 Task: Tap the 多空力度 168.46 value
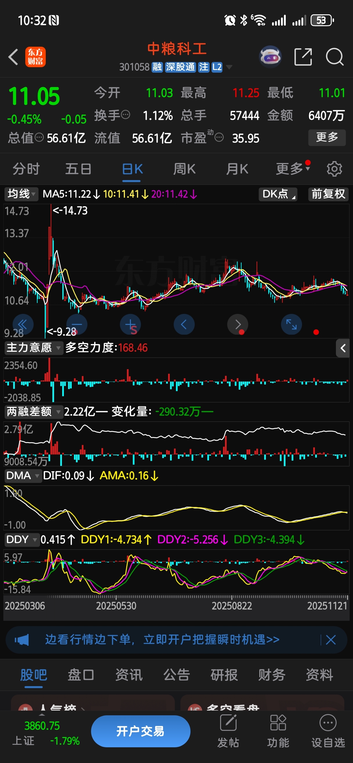pyautogui.click(x=133, y=348)
